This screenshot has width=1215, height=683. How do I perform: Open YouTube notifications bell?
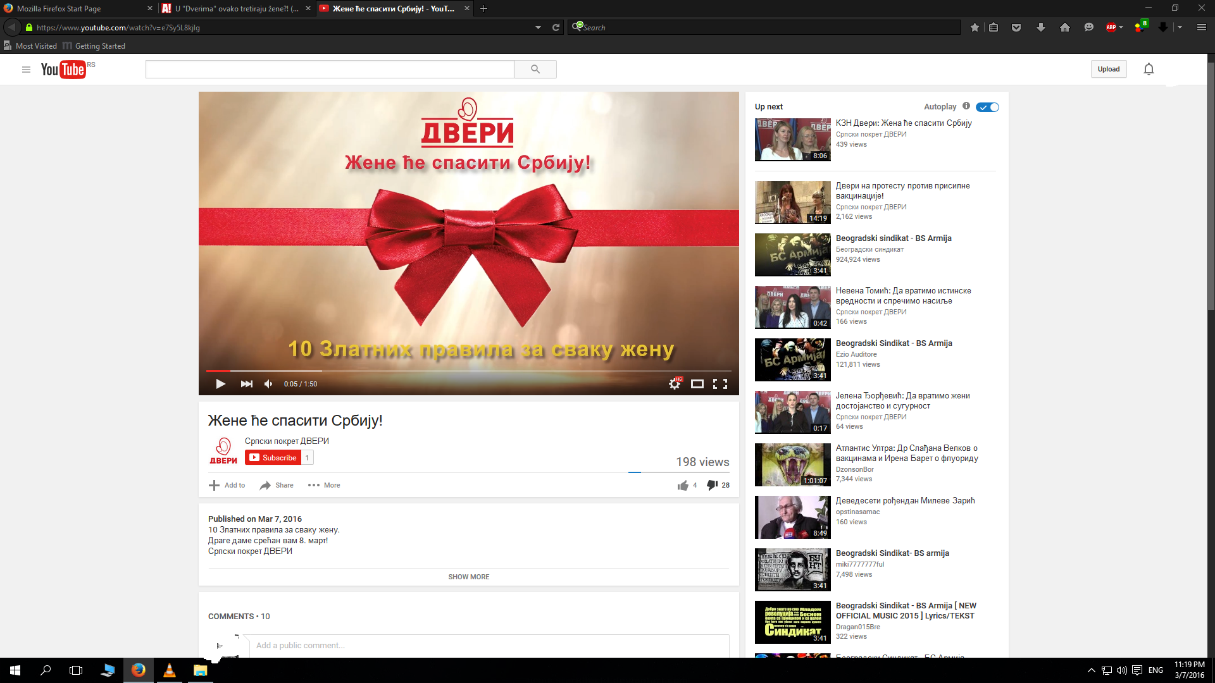1149,69
